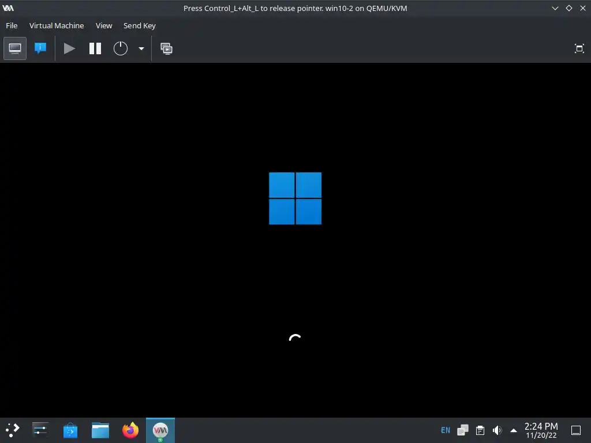This screenshot has width=591, height=443.
Task: Click inside the Windows boot guest display
Action: [x=295, y=240]
